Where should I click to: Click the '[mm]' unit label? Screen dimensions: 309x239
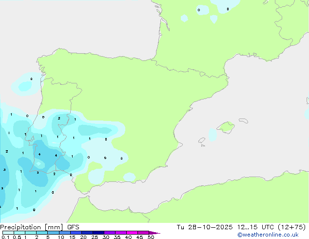(54, 227)
